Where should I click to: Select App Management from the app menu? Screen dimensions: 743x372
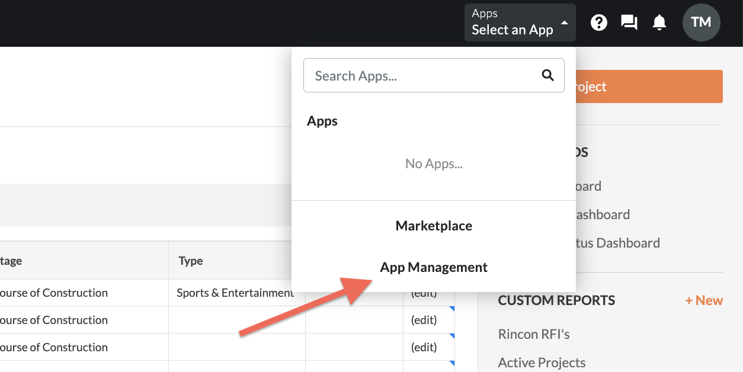pyautogui.click(x=434, y=267)
